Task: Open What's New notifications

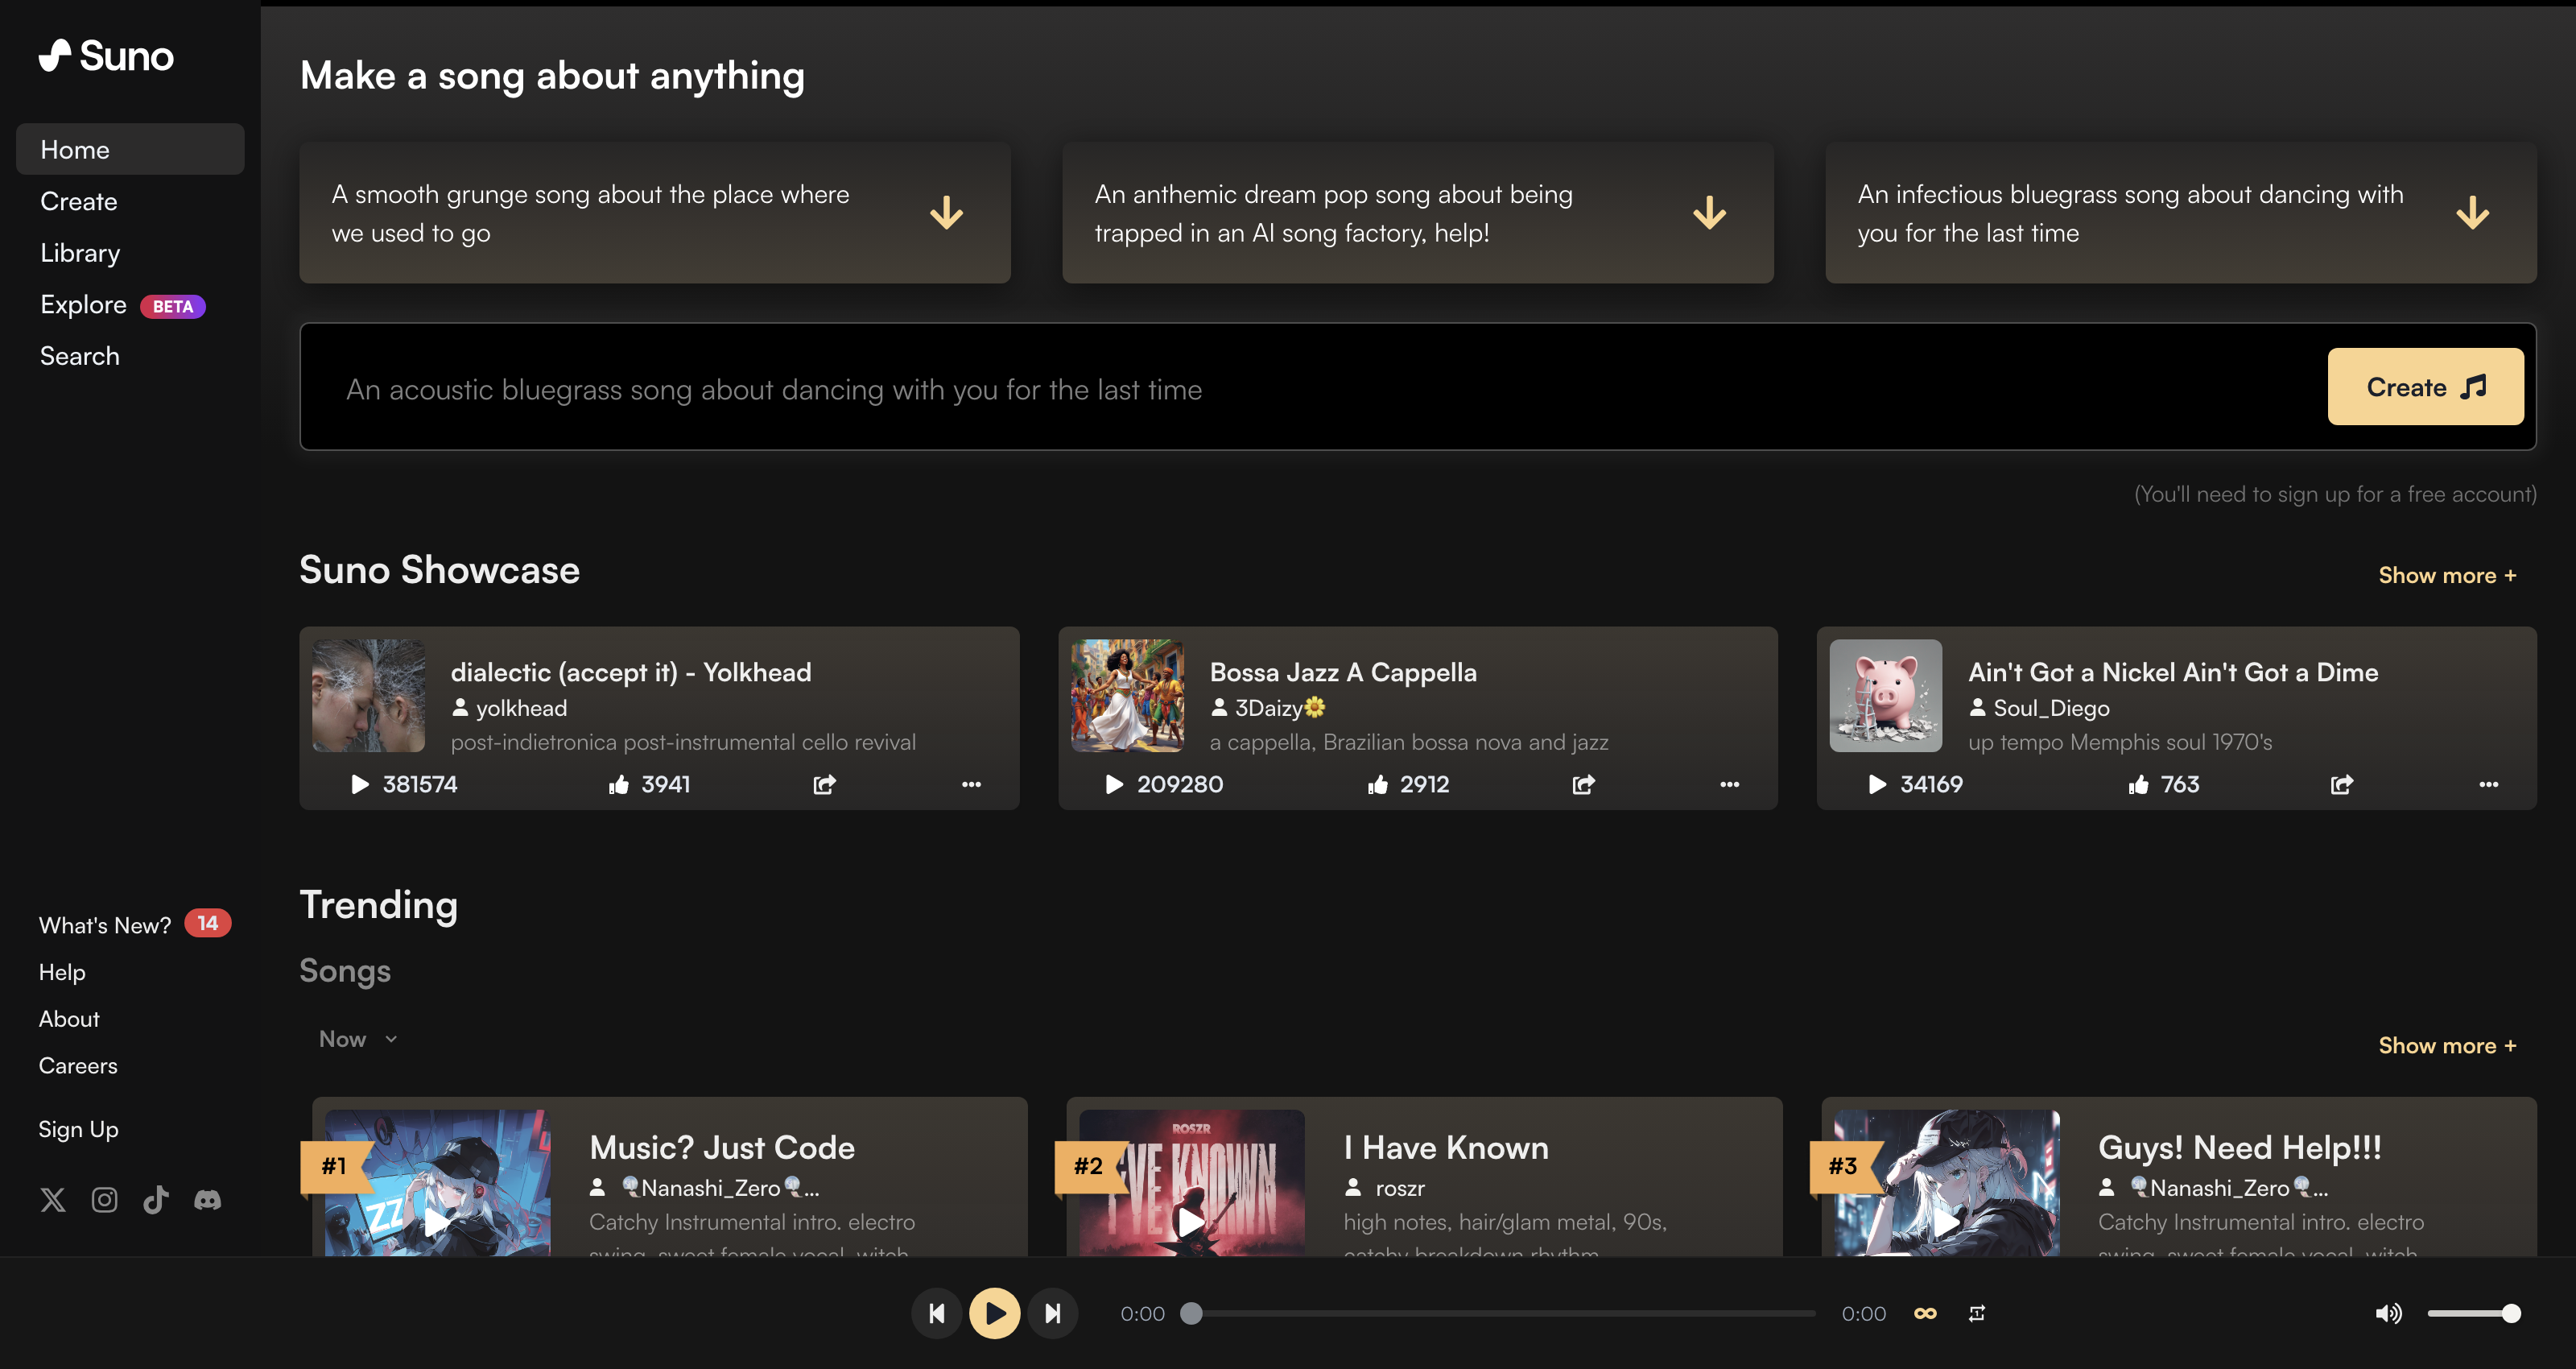Action: tap(105, 925)
